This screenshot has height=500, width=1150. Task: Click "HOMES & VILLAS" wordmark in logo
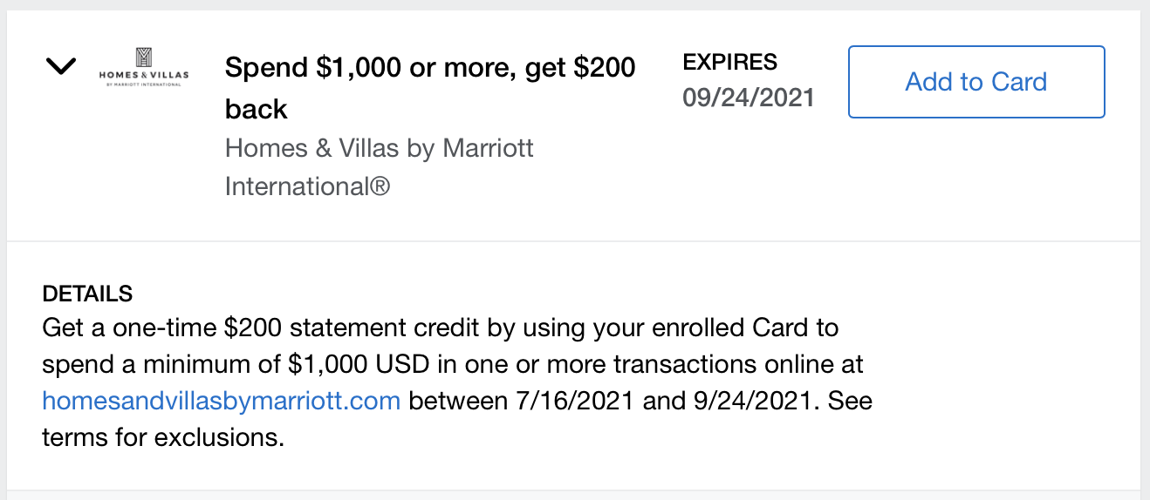pyautogui.click(x=144, y=75)
